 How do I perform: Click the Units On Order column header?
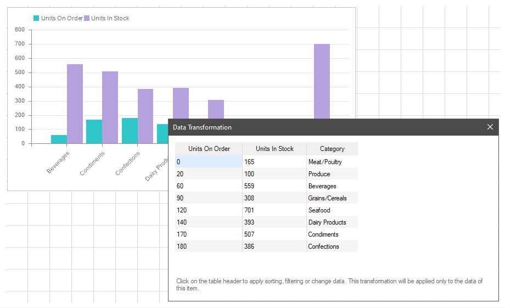pos(208,149)
